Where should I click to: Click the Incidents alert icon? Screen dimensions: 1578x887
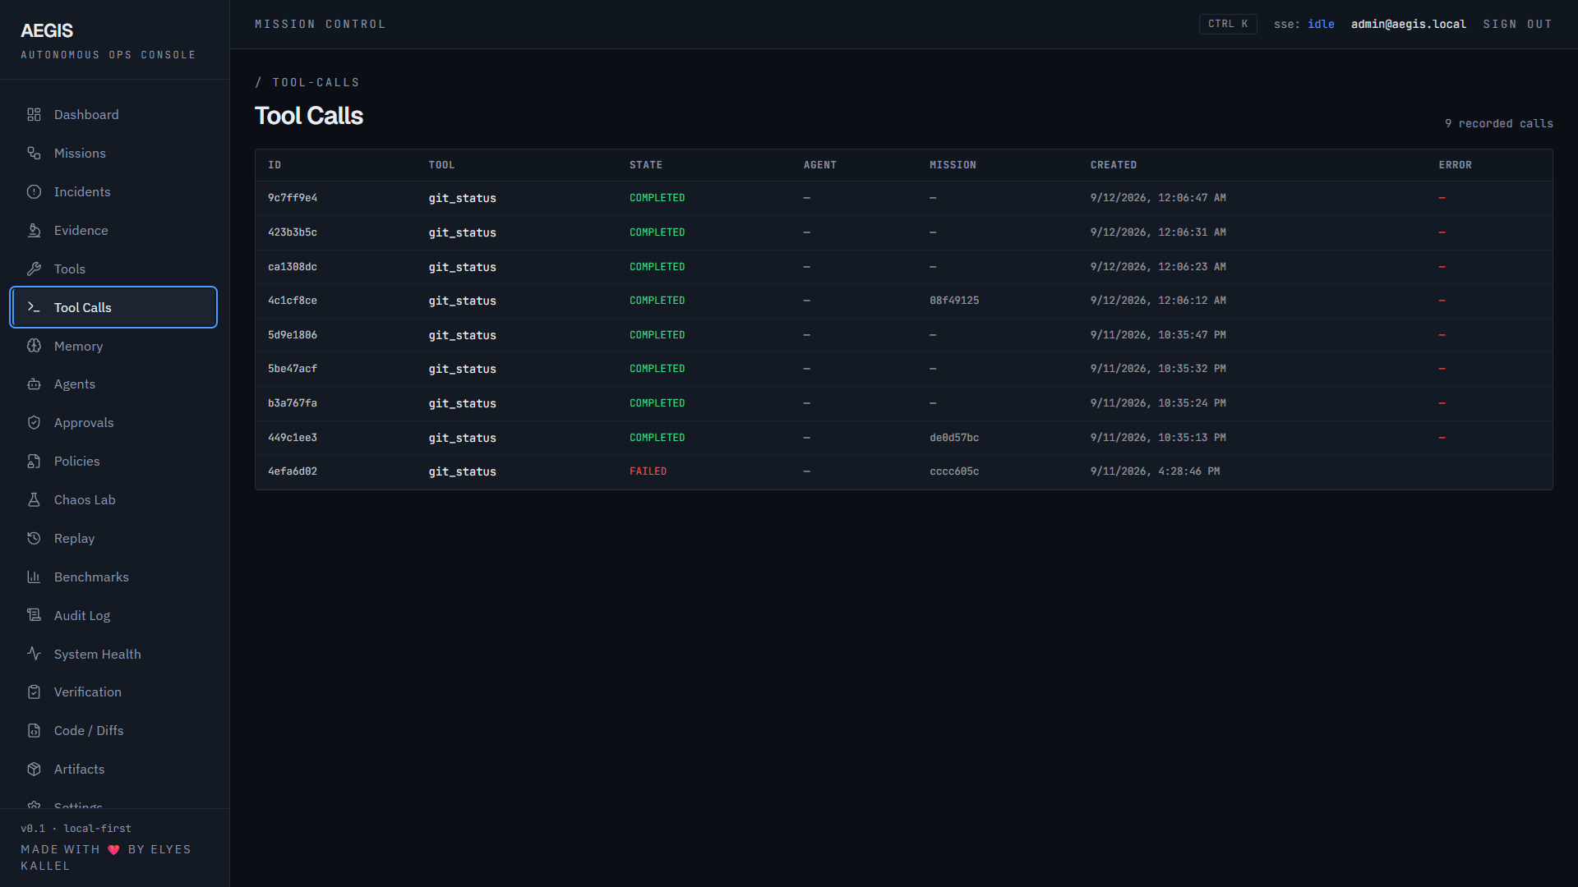(34, 192)
